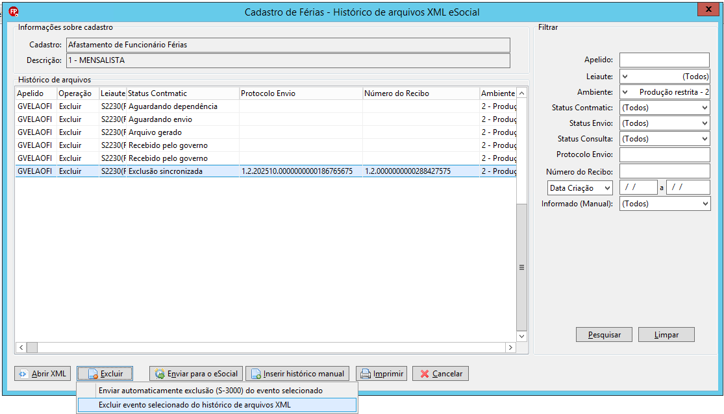
Task: Expand the Leiaute filter dropdown
Action: point(625,77)
